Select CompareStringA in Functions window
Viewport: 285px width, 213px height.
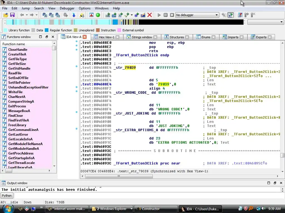(21, 102)
